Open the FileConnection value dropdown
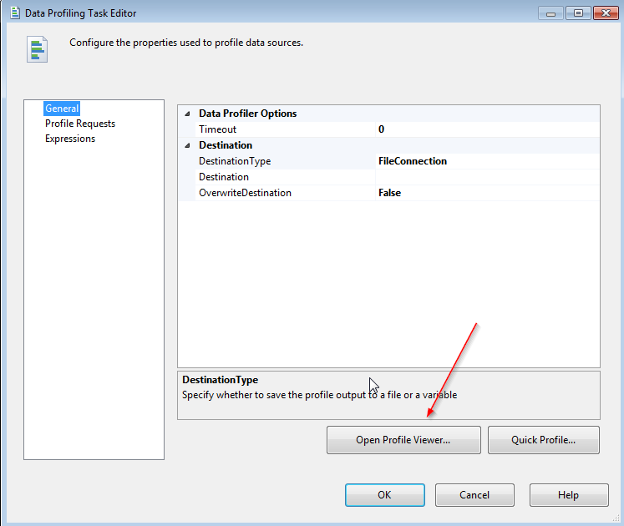624x526 pixels. pos(487,161)
